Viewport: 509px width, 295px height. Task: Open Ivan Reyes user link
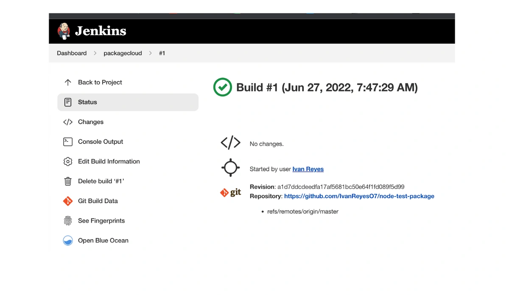(x=308, y=169)
